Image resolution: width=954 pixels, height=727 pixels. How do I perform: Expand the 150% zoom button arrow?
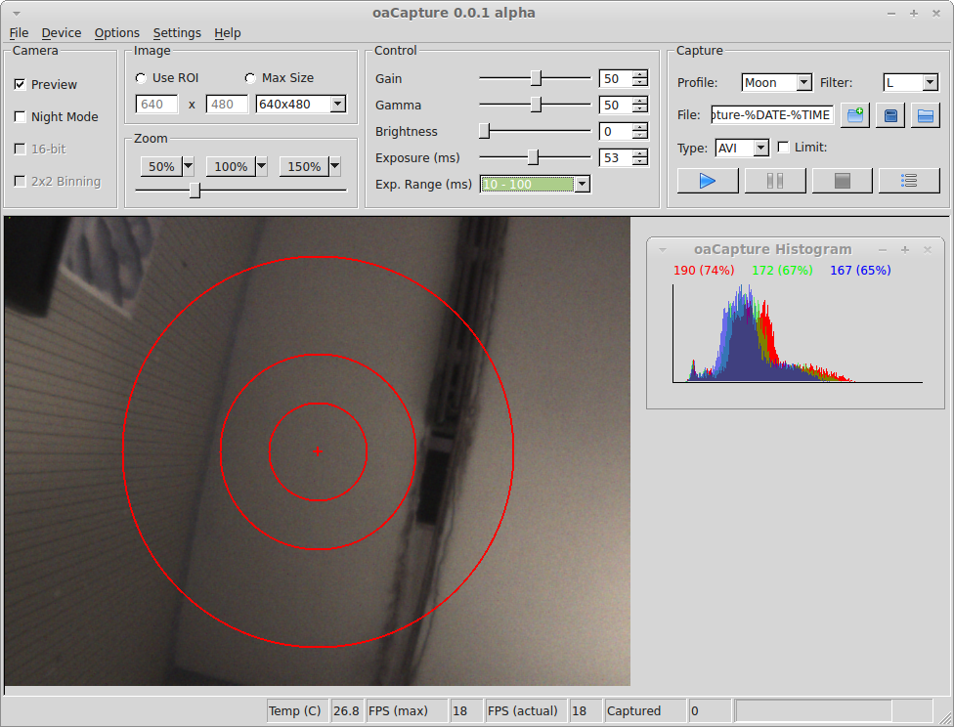334,166
